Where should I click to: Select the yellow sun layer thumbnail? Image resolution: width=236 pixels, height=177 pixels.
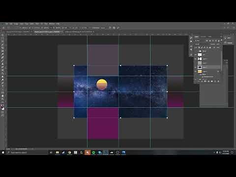200,71
